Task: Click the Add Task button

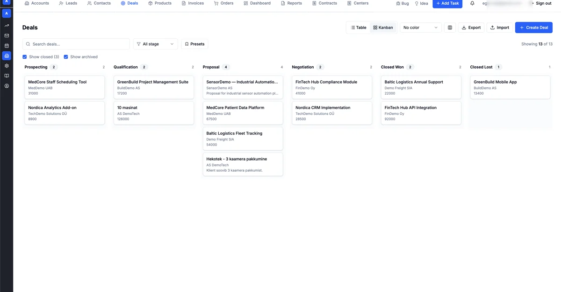Action: [447, 3]
